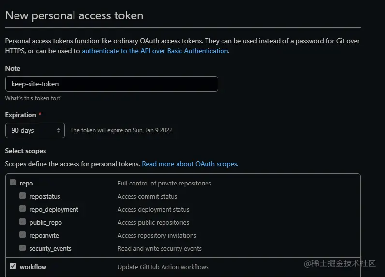Click the 'repo_deployment' scope label text

click(x=54, y=210)
